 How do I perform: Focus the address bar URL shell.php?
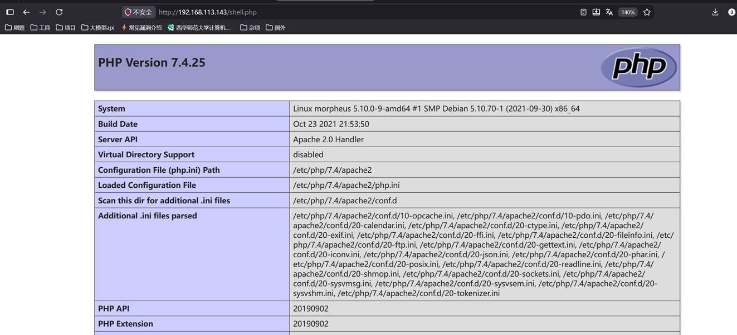207,12
